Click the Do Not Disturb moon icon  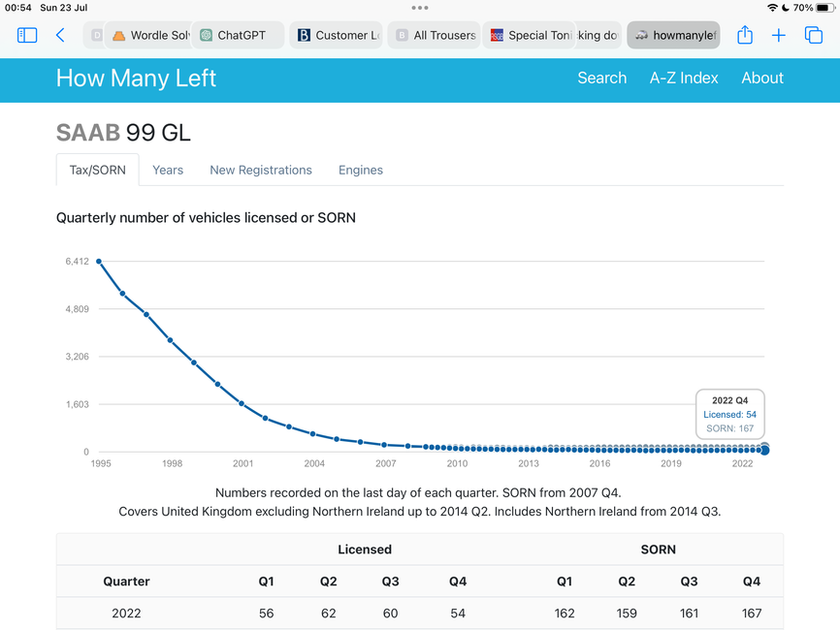(x=786, y=8)
